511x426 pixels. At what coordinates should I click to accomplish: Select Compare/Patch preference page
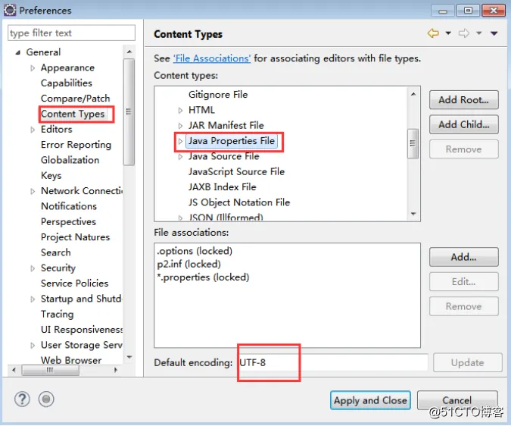(75, 99)
